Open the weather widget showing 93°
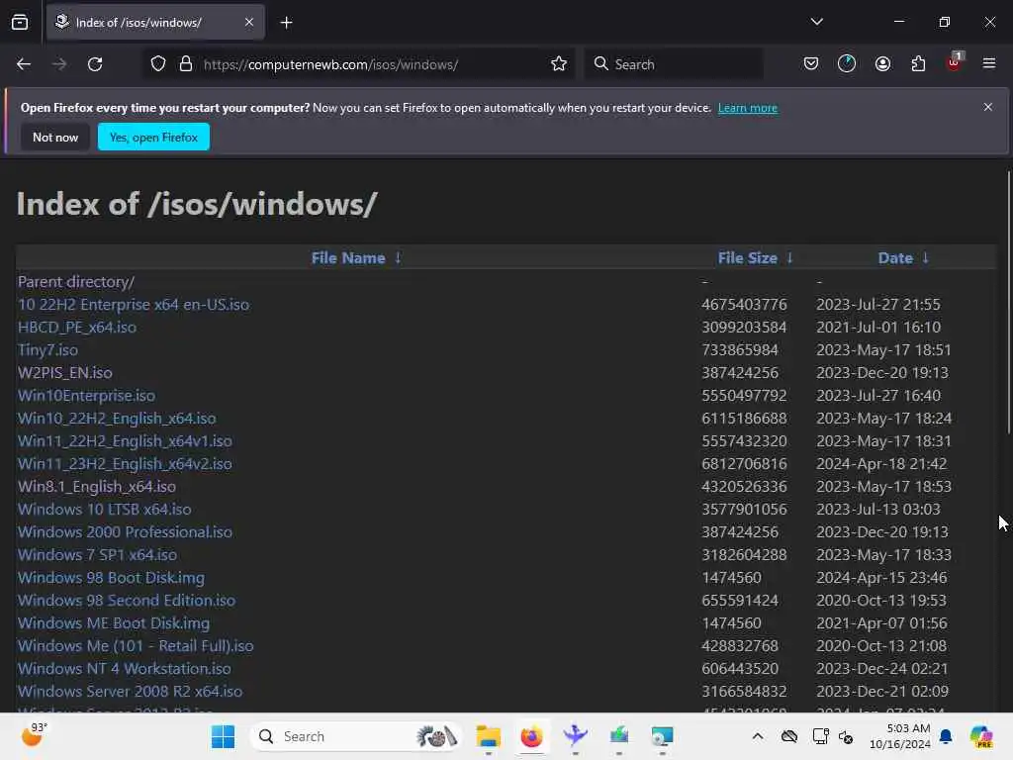This screenshot has width=1013, height=760. [35, 735]
